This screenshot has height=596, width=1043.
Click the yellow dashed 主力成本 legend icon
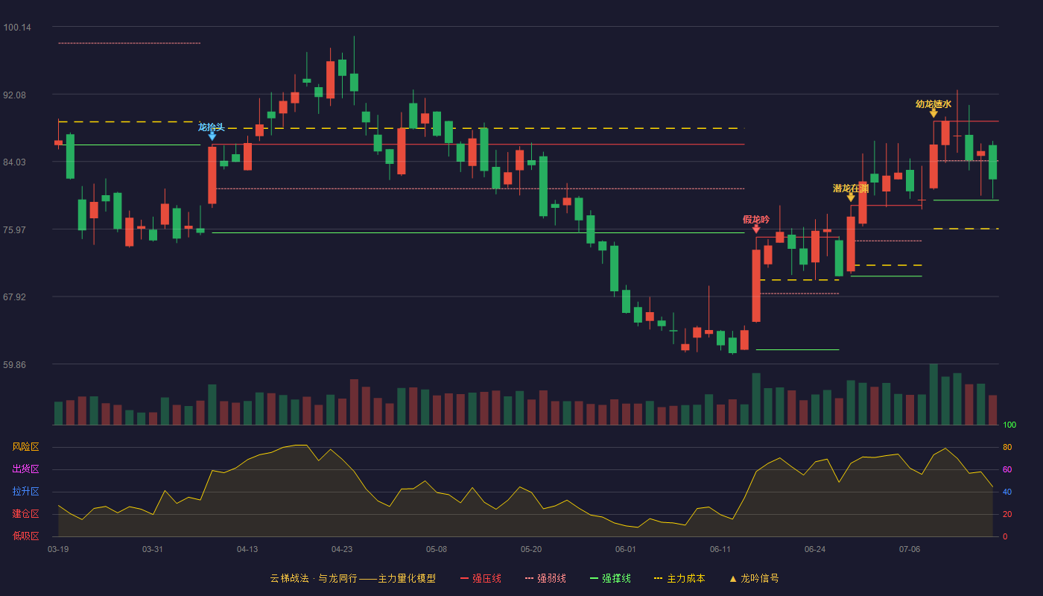pyautogui.click(x=658, y=578)
